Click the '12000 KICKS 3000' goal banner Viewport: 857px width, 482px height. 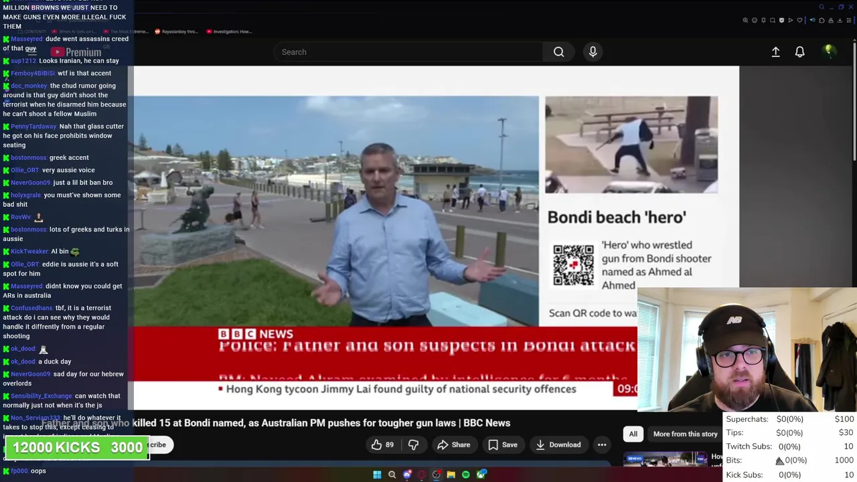(77, 447)
